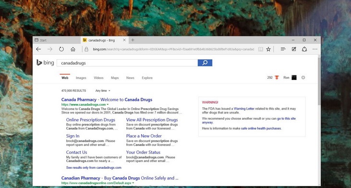Screen dimensions: 351x188
Task: Expand dropdown arrow beside canadadrugsonline.com URL
Action: pos(133,183)
